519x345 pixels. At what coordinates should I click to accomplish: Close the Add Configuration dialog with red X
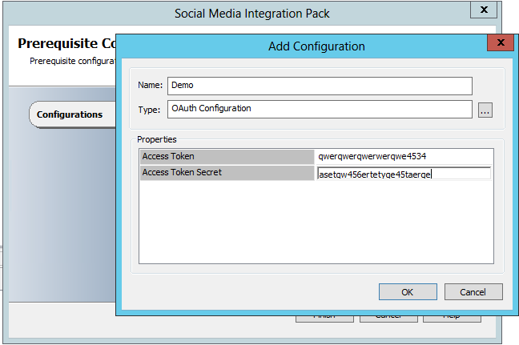tap(501, 43)
